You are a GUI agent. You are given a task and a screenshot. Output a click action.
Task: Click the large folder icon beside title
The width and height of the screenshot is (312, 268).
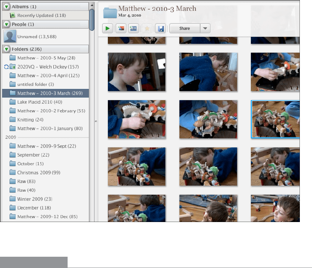point(110,13)
